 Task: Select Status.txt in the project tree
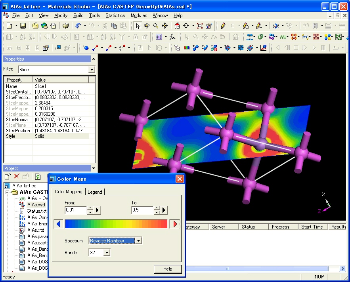point(37,211)
